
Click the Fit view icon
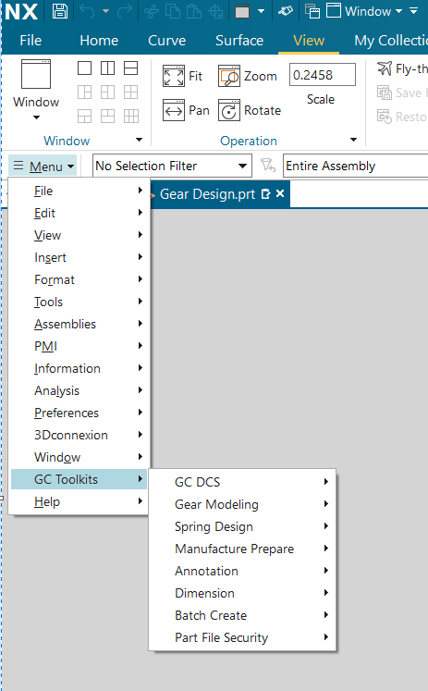click(174, 76)
